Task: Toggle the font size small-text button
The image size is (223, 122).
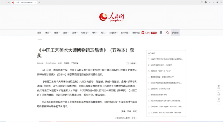Action: pyautogui.click(x=131, y=63)
